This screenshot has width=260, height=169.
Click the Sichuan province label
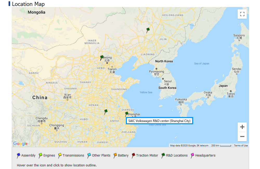(34, 126)
